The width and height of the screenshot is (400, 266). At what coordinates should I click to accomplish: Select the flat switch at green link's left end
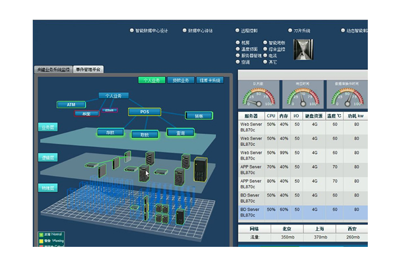[91, 165]
